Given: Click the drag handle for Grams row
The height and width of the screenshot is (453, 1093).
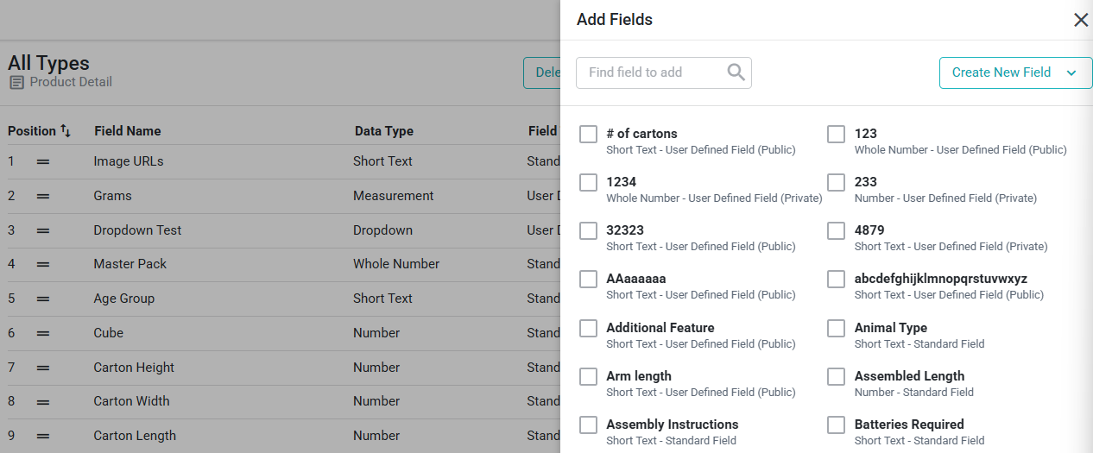Looking at the screenshot, I should 43,196.
